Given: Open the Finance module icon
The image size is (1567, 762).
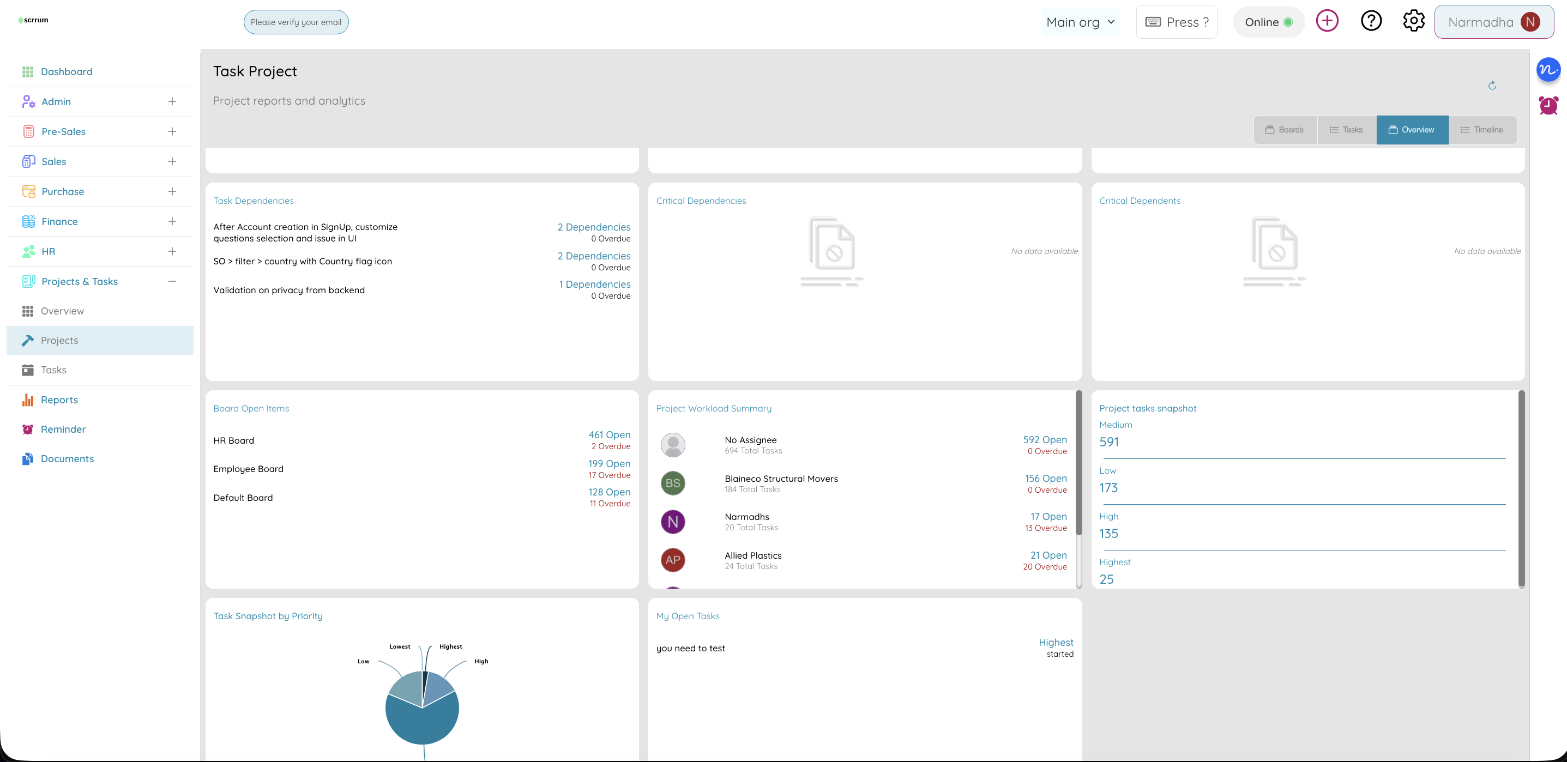Looking at the screenshot, I should click(x=28, y=221).
